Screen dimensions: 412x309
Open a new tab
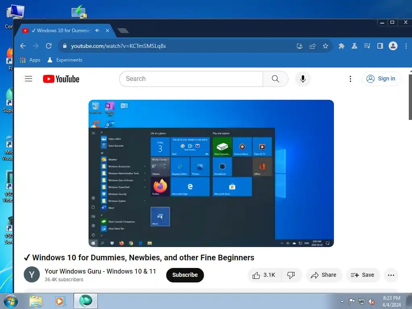(123, 31)
